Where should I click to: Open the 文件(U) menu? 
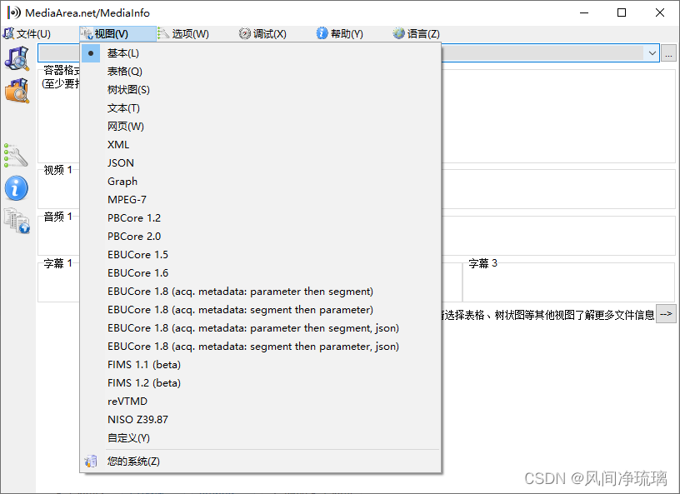click(27, 34)
